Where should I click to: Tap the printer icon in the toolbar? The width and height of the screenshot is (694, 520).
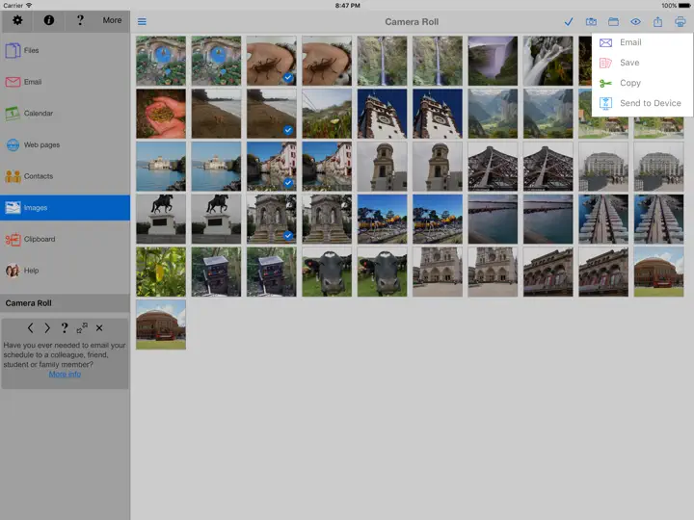[x=680, y=21]
